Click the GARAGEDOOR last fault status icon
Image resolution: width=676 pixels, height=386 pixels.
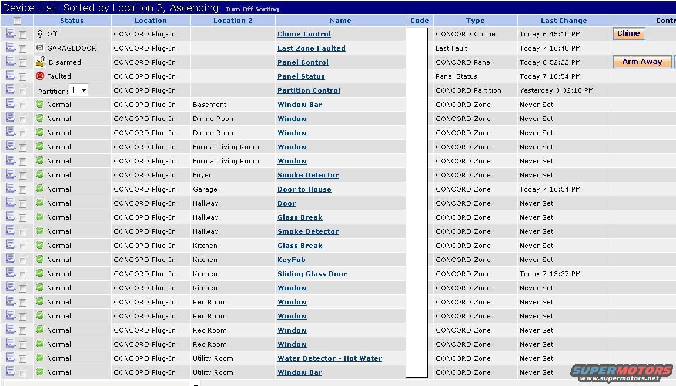click(x=40, y=48)
